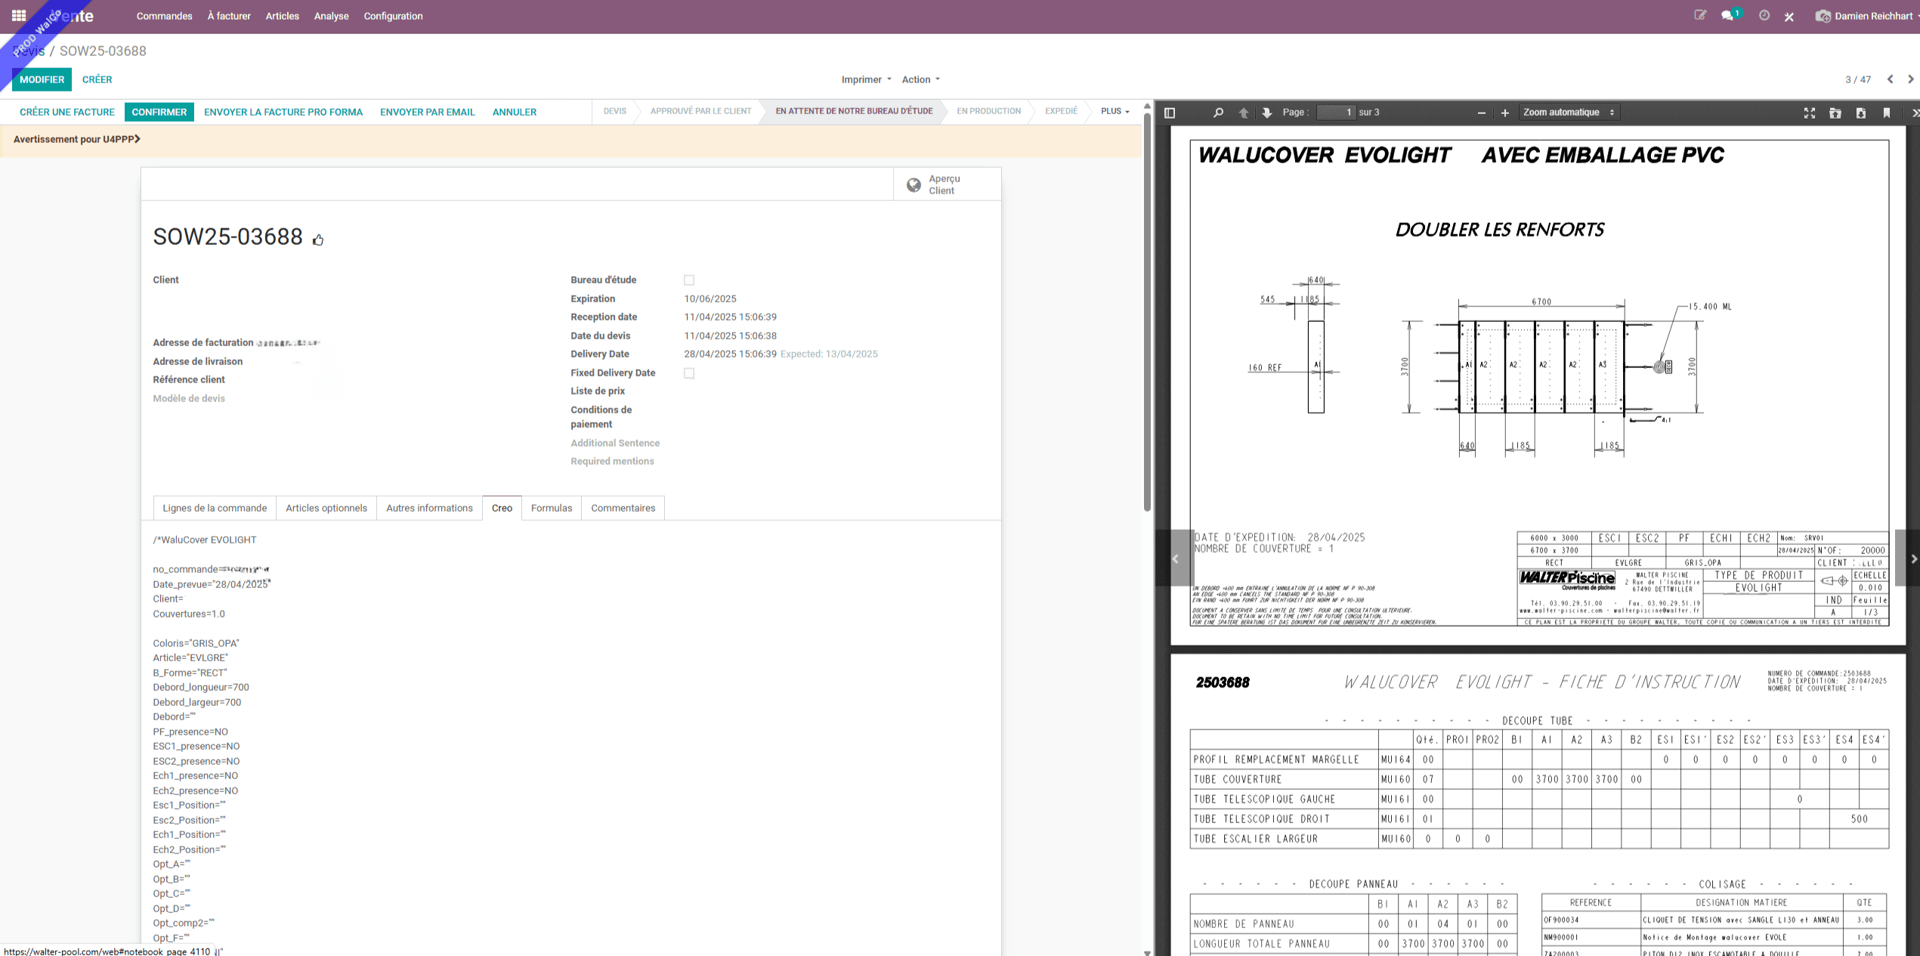
Task: Go to next record arrow
Action: pos(1911,79)
